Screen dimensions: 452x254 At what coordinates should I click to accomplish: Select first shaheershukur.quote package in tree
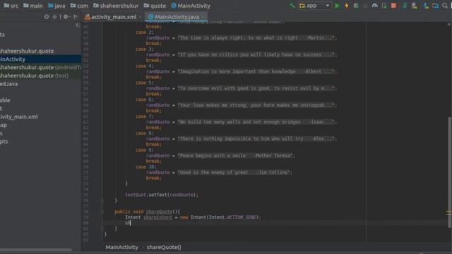pos(27,51)
